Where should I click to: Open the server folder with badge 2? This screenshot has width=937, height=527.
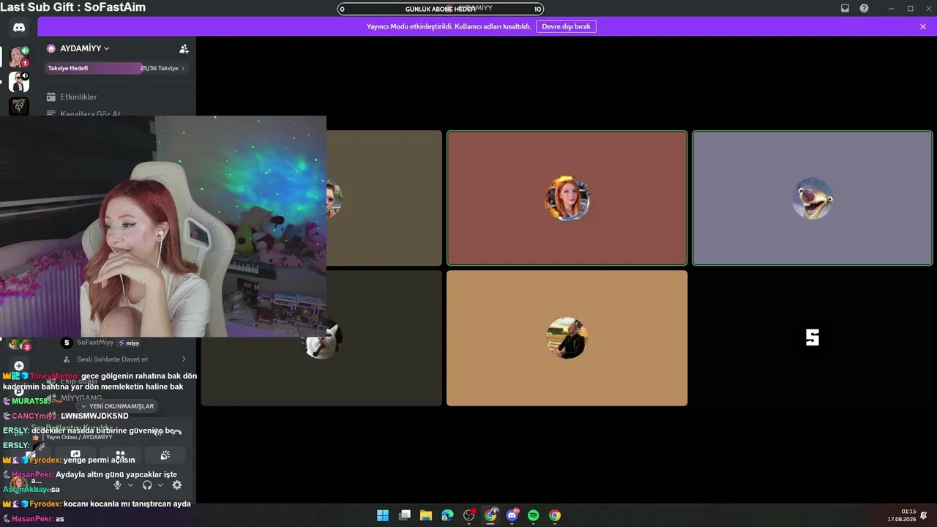point(19,344)
